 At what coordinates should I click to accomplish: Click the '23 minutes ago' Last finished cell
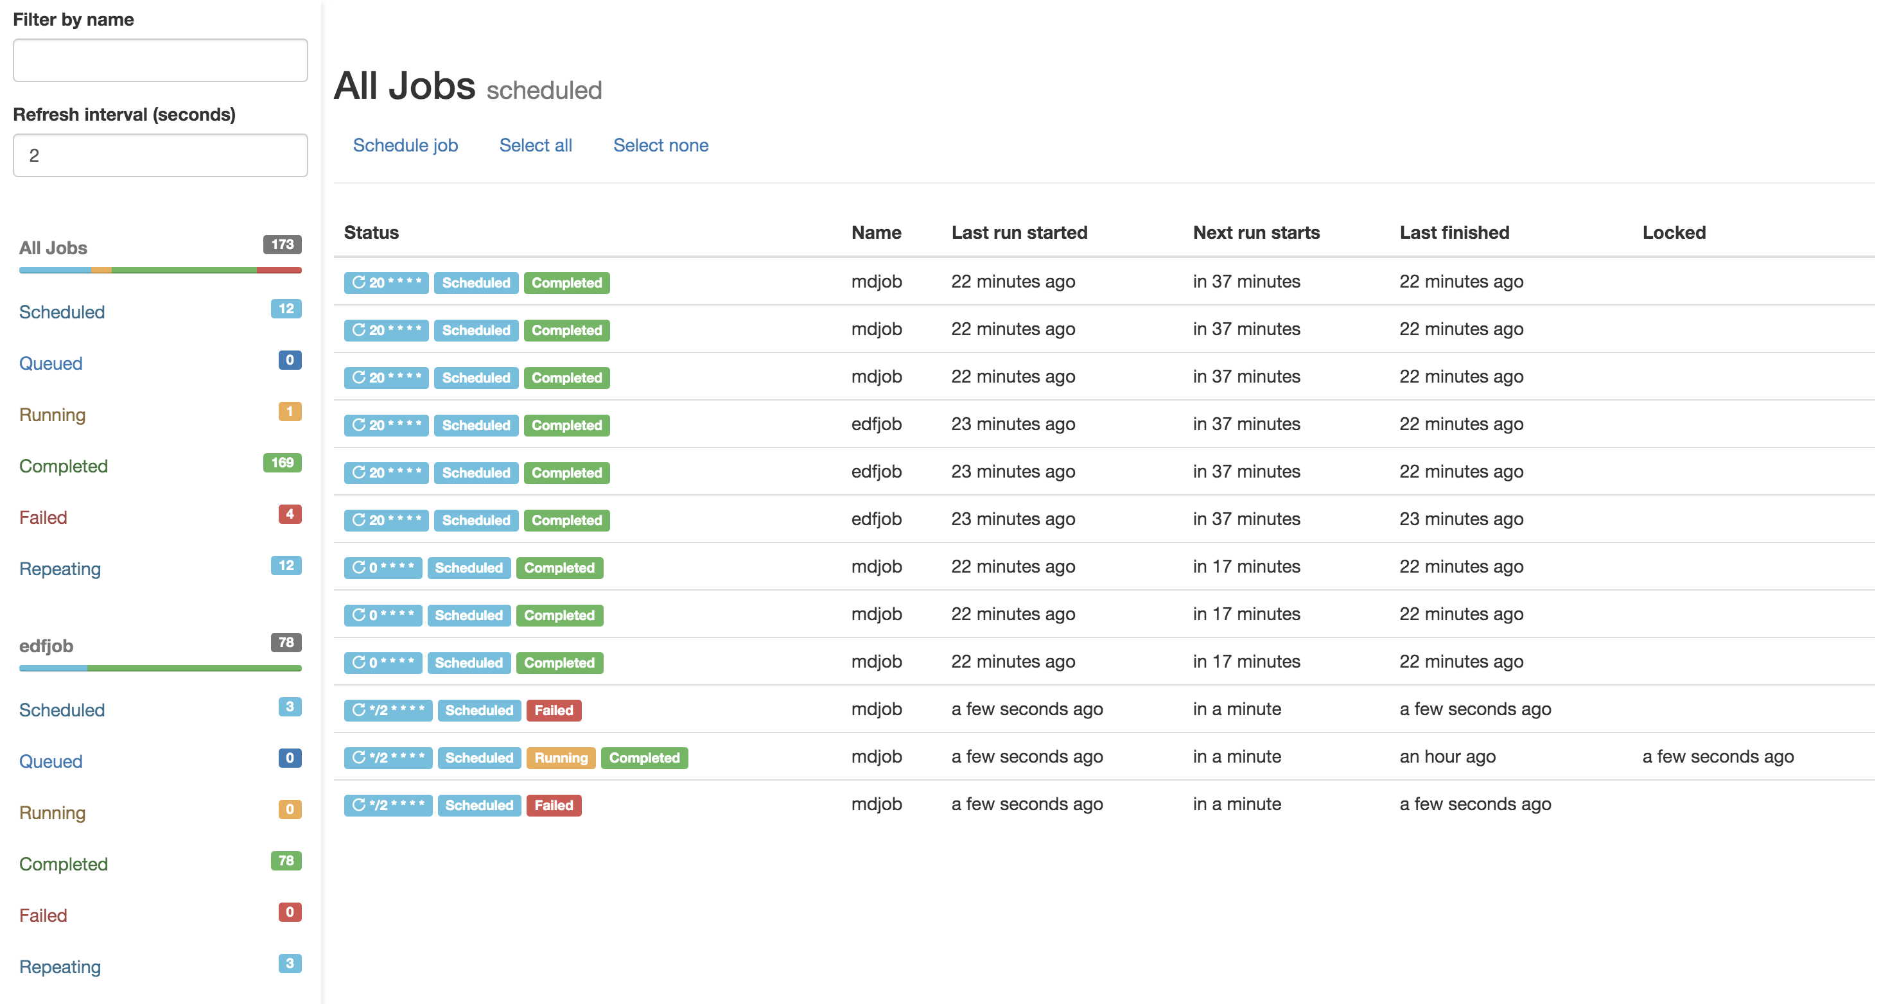click(x=1461, y=519)
